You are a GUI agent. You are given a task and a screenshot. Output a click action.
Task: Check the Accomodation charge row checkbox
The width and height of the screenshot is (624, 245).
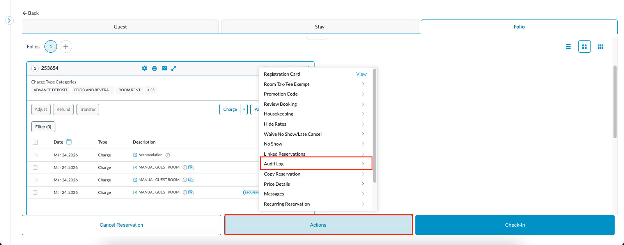click(35, 155)
